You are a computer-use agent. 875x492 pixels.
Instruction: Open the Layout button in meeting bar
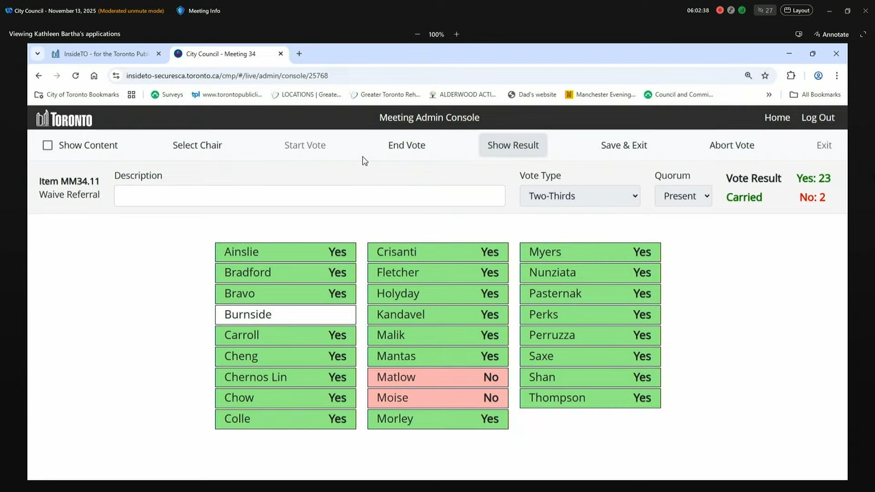(797, 10)
